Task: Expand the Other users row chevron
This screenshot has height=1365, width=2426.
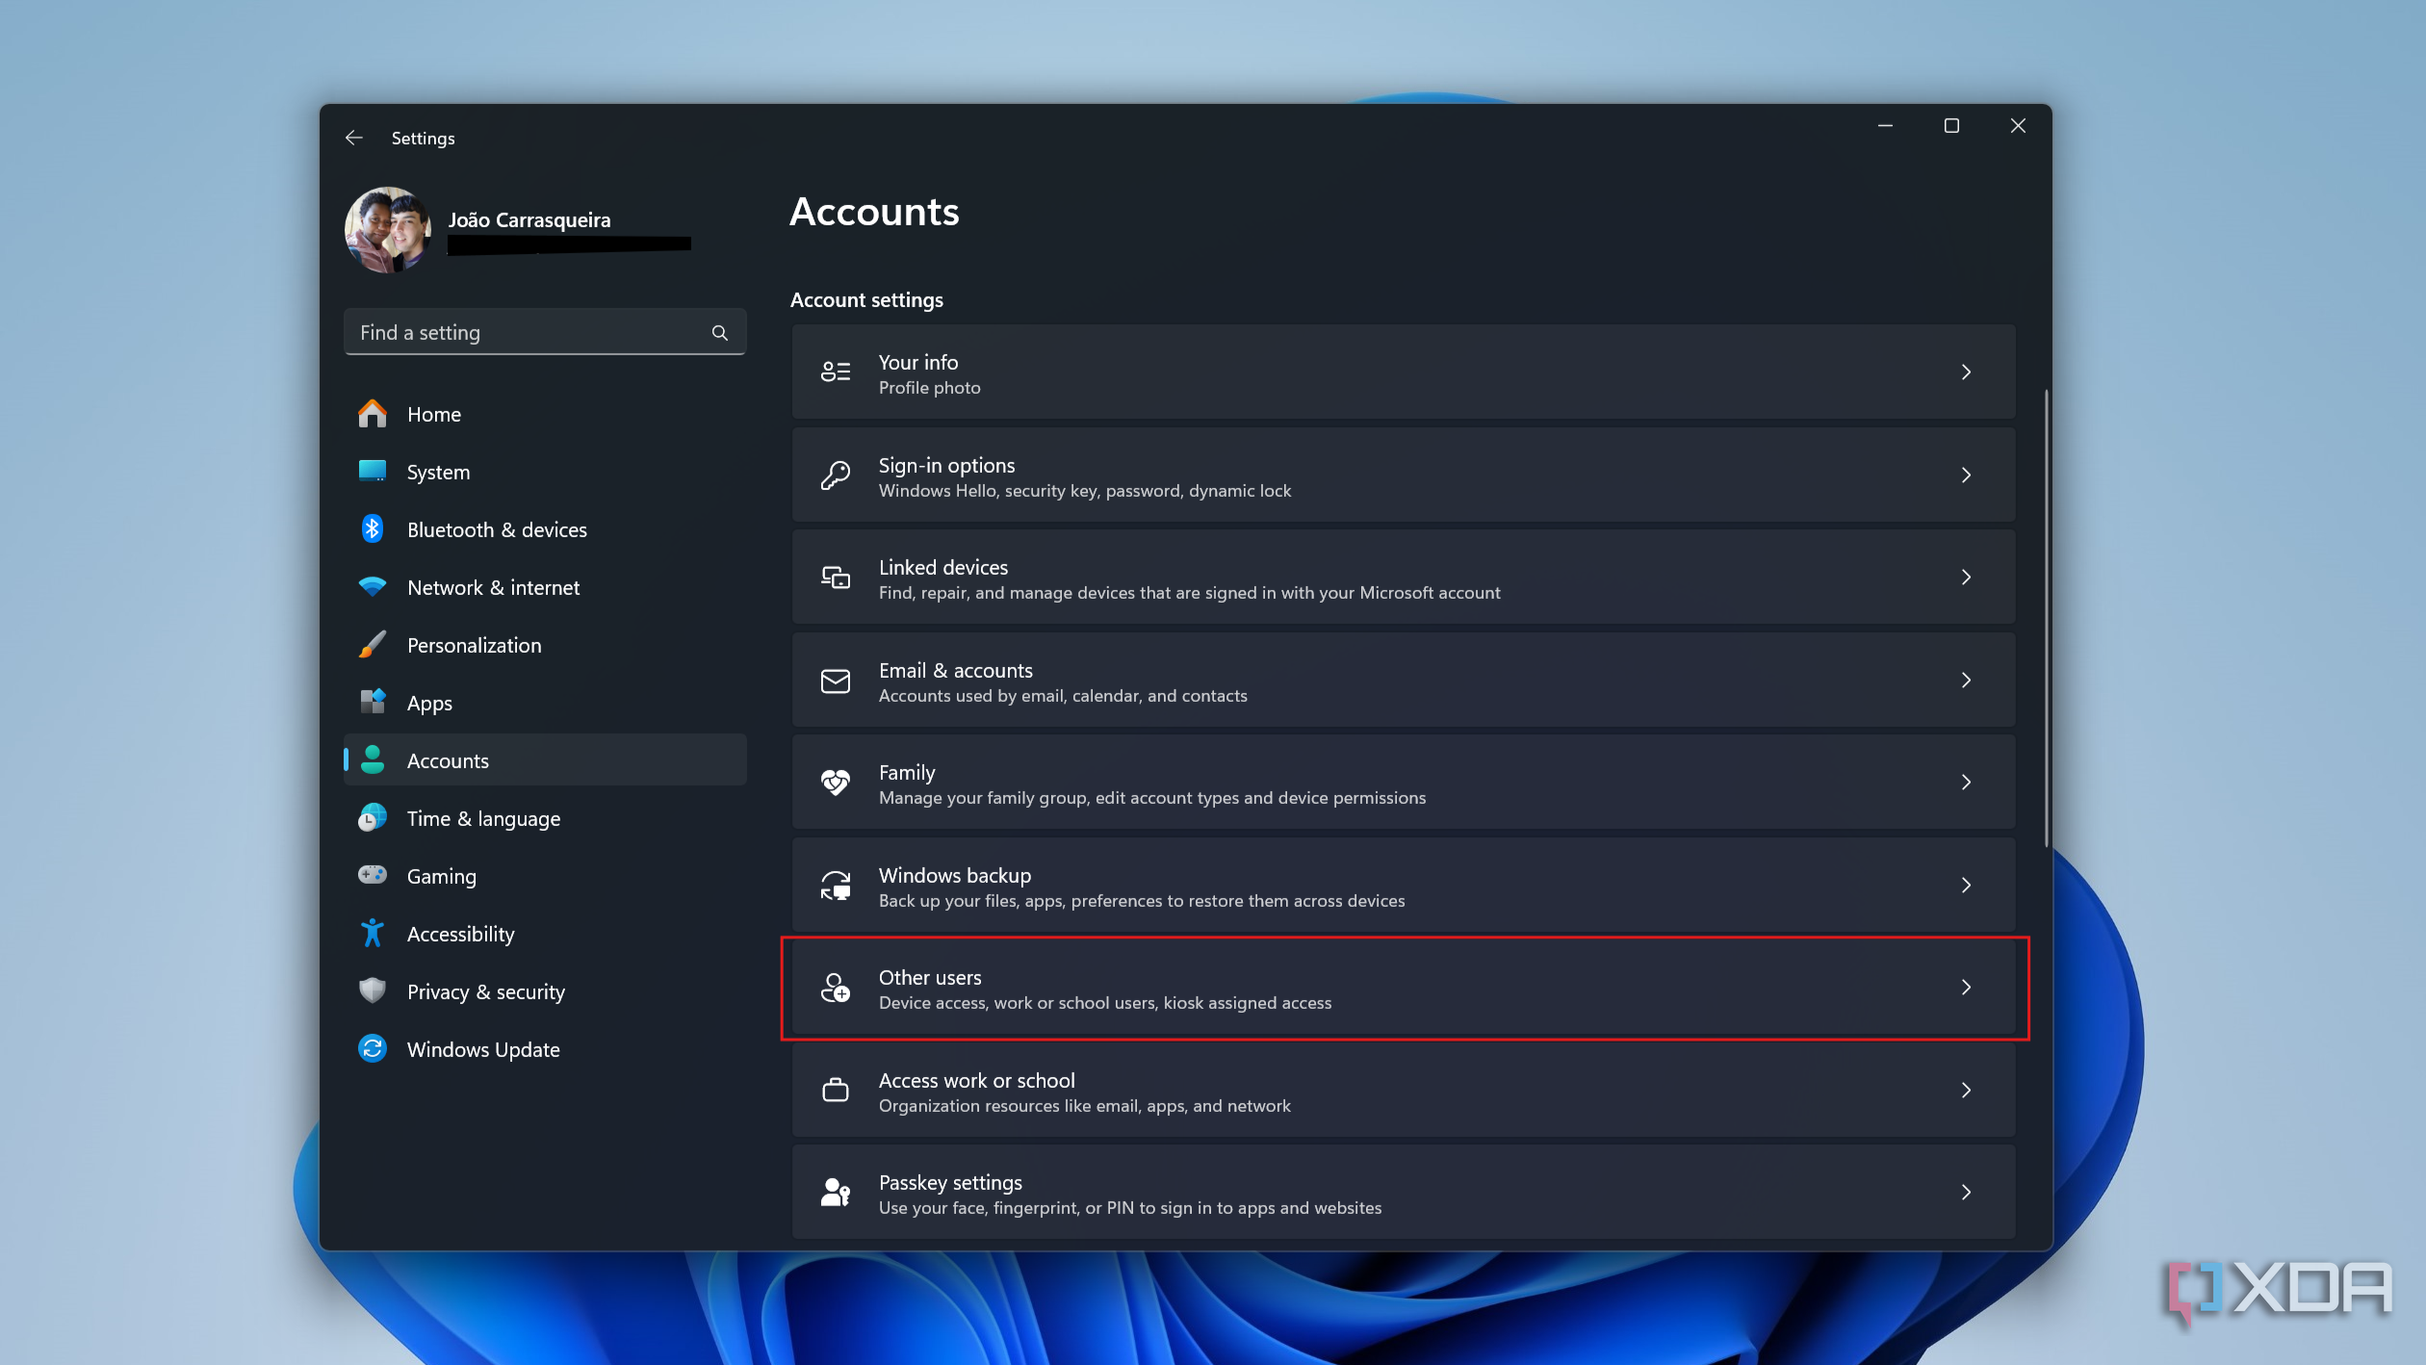Action: click(1966, 988)
